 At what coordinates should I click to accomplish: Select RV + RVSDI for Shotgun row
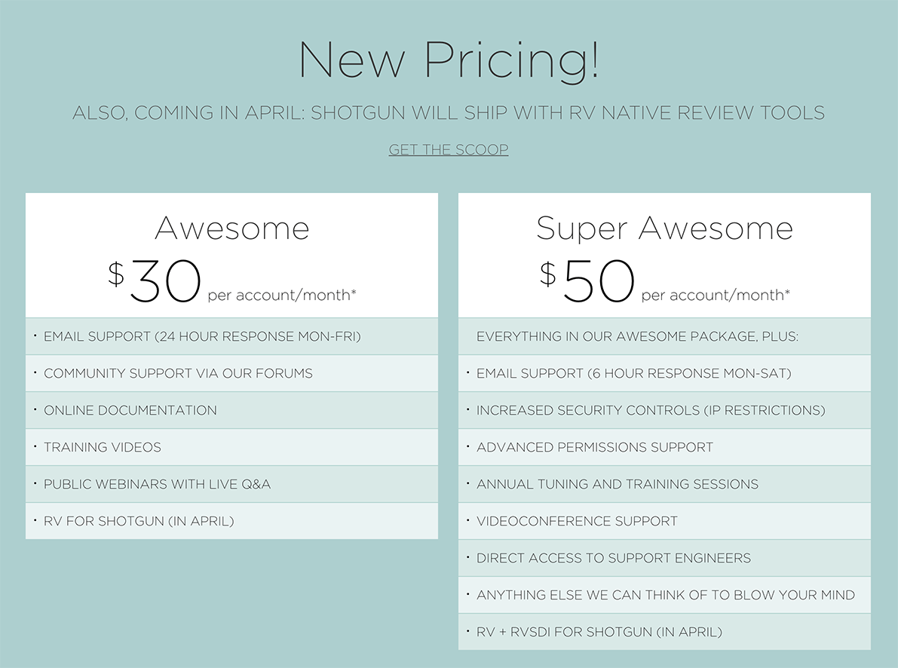tap(664, 632)
